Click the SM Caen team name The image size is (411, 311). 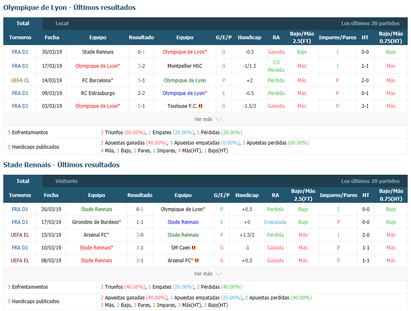180,247
